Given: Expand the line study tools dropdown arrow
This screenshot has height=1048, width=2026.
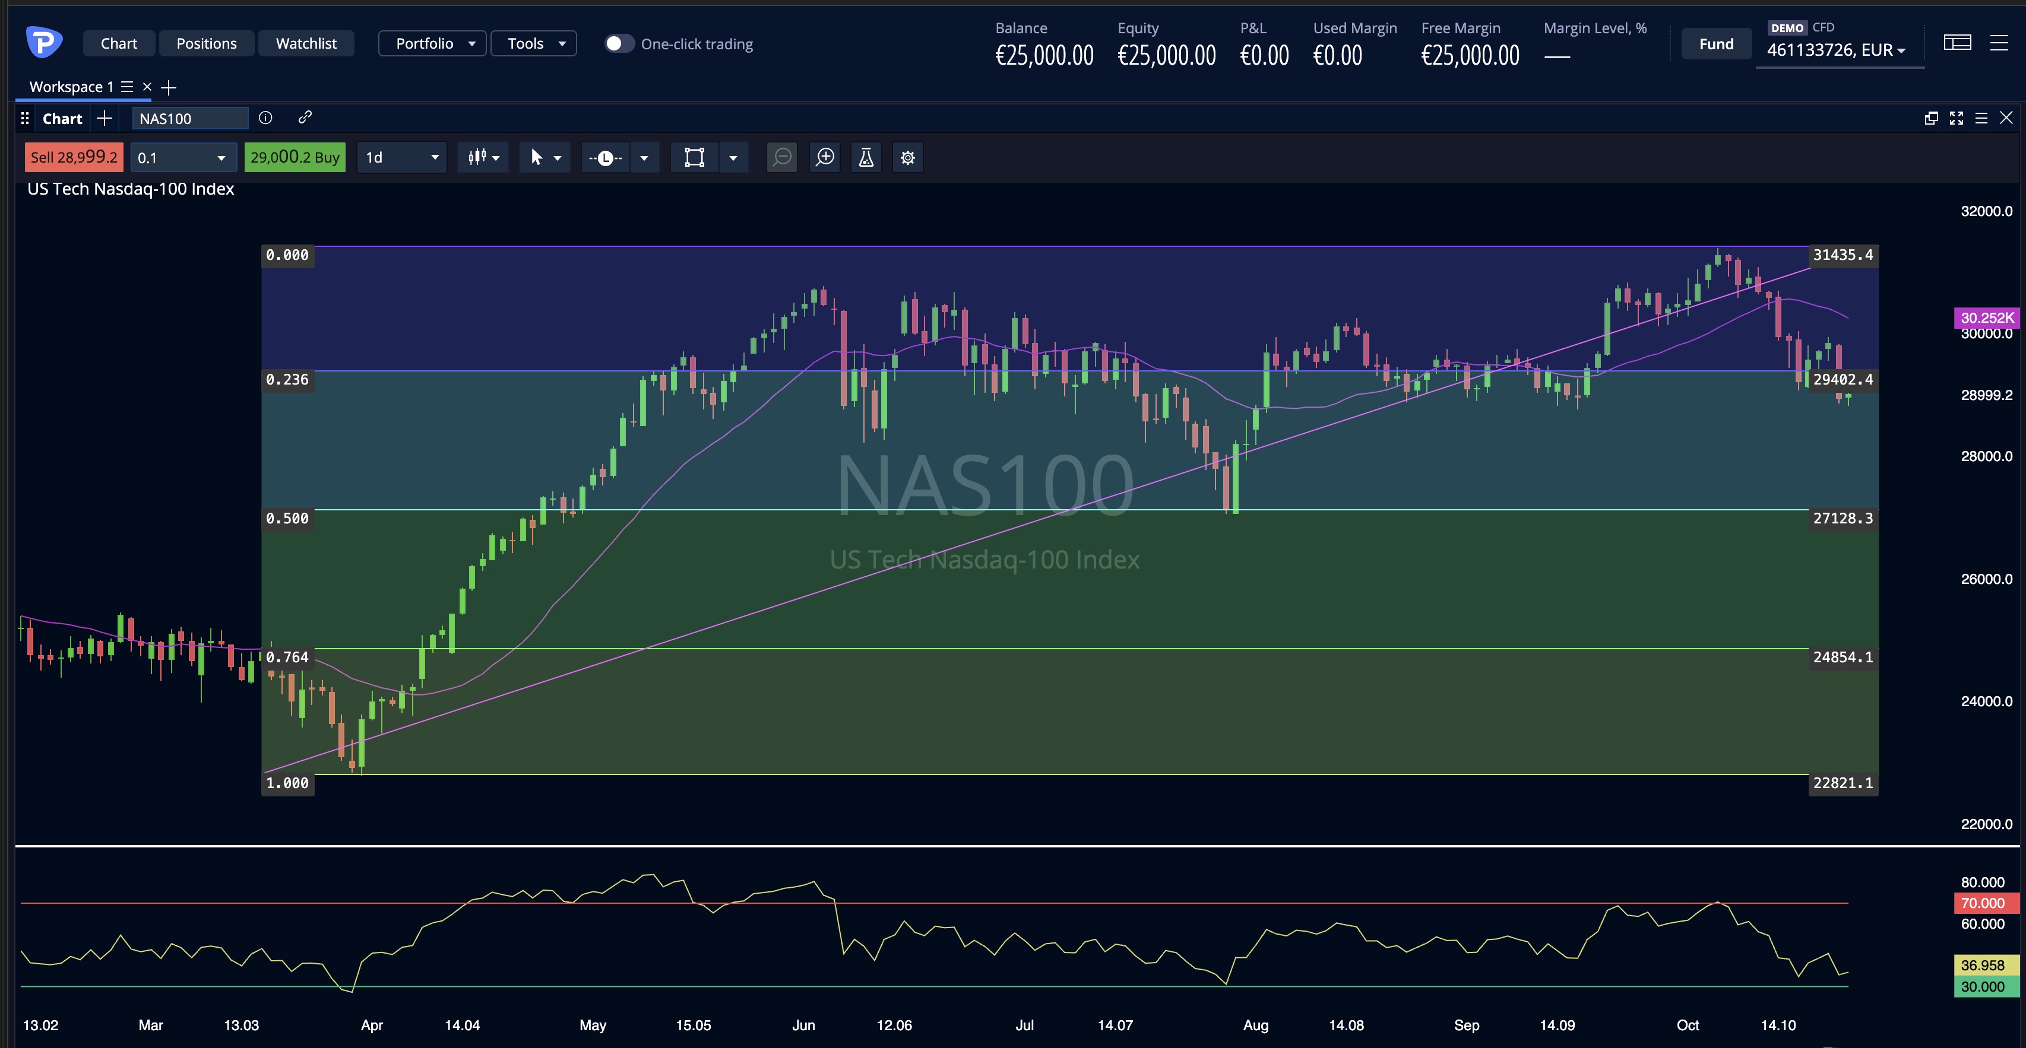Looking at the screenshot, I should coord(644,157).
